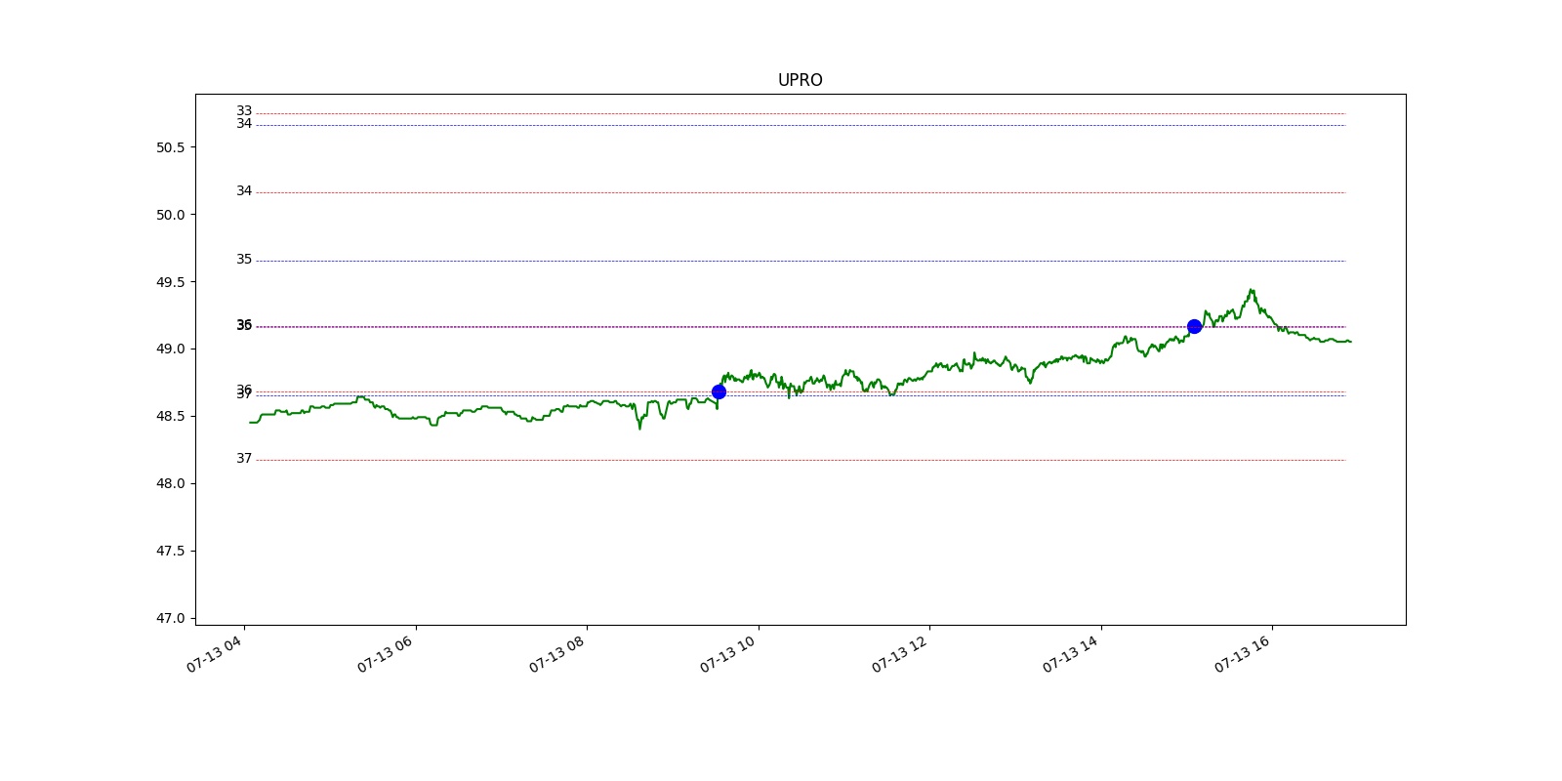Click the 07-13 08 x-axis label
This screenshot has height=781, width=1562.
pyautogui.click(x=557, y=653)
